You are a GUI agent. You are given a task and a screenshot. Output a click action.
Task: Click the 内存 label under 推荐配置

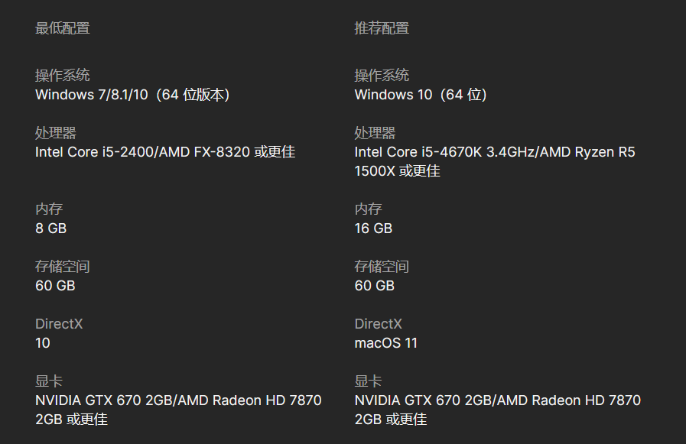click(x=368, y=209)
